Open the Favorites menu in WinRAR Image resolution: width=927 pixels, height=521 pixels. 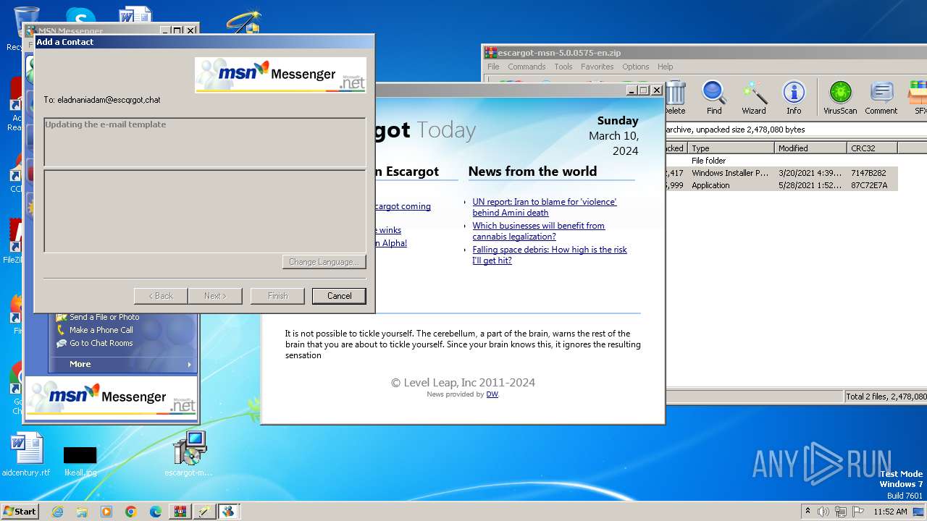coord(597,67)
